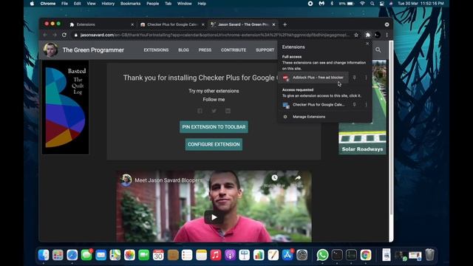Click Watch later clock icon on video
The image size is (473, 266).
274,178
